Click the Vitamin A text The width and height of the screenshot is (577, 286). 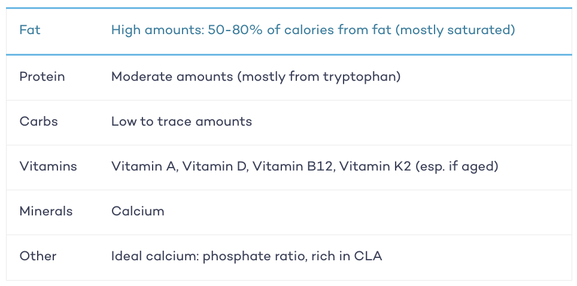[145, 167]
